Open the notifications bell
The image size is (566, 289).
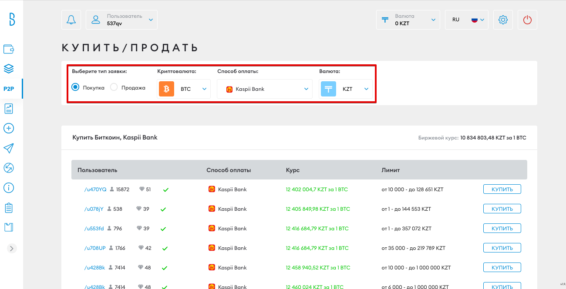click(x=71, y=20)
